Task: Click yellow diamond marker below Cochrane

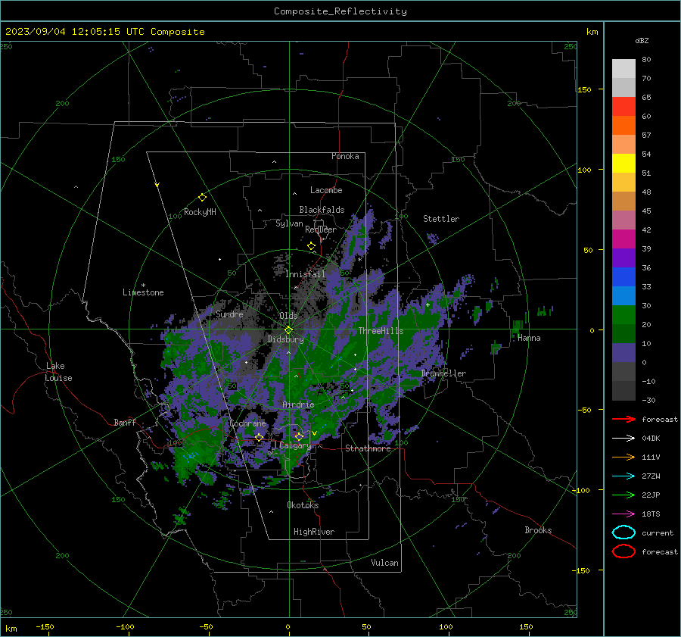Action: coord(259,437)
